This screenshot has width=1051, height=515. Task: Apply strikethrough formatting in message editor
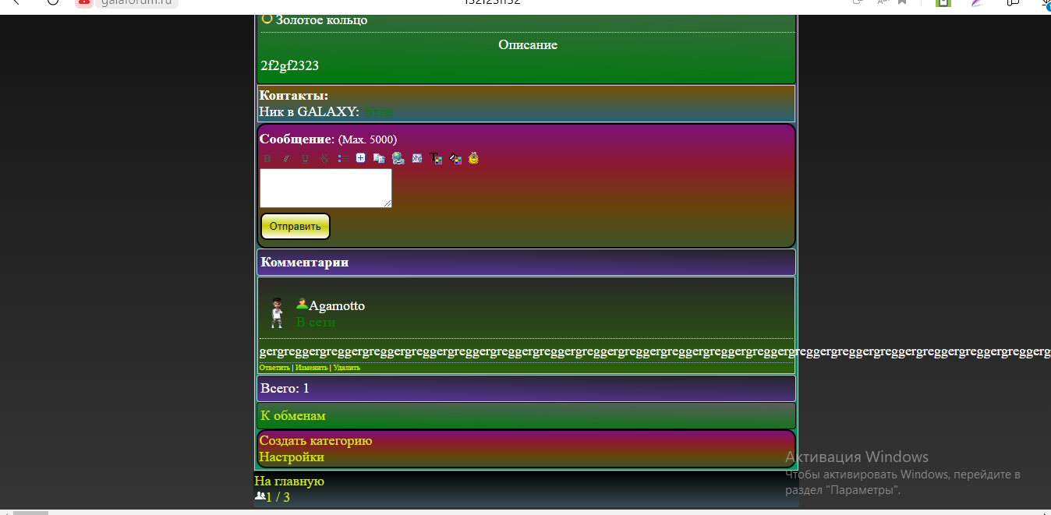click(x=324, y=158)
